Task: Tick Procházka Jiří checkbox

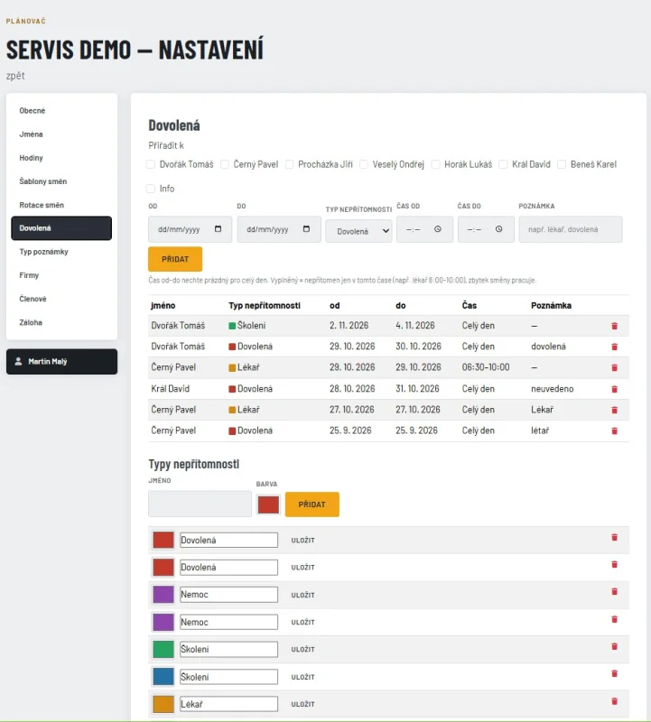Action: pyautogui.click(x=289, y=164)
